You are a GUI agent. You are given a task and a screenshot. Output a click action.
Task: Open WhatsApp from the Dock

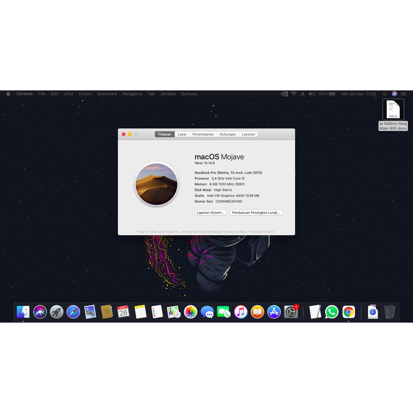(332, 312)
